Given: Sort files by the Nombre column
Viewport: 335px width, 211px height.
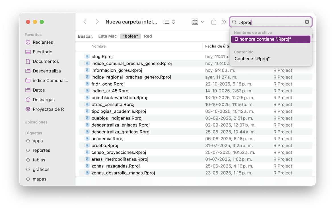Looking at the screenshot, I should click(98, 46).
